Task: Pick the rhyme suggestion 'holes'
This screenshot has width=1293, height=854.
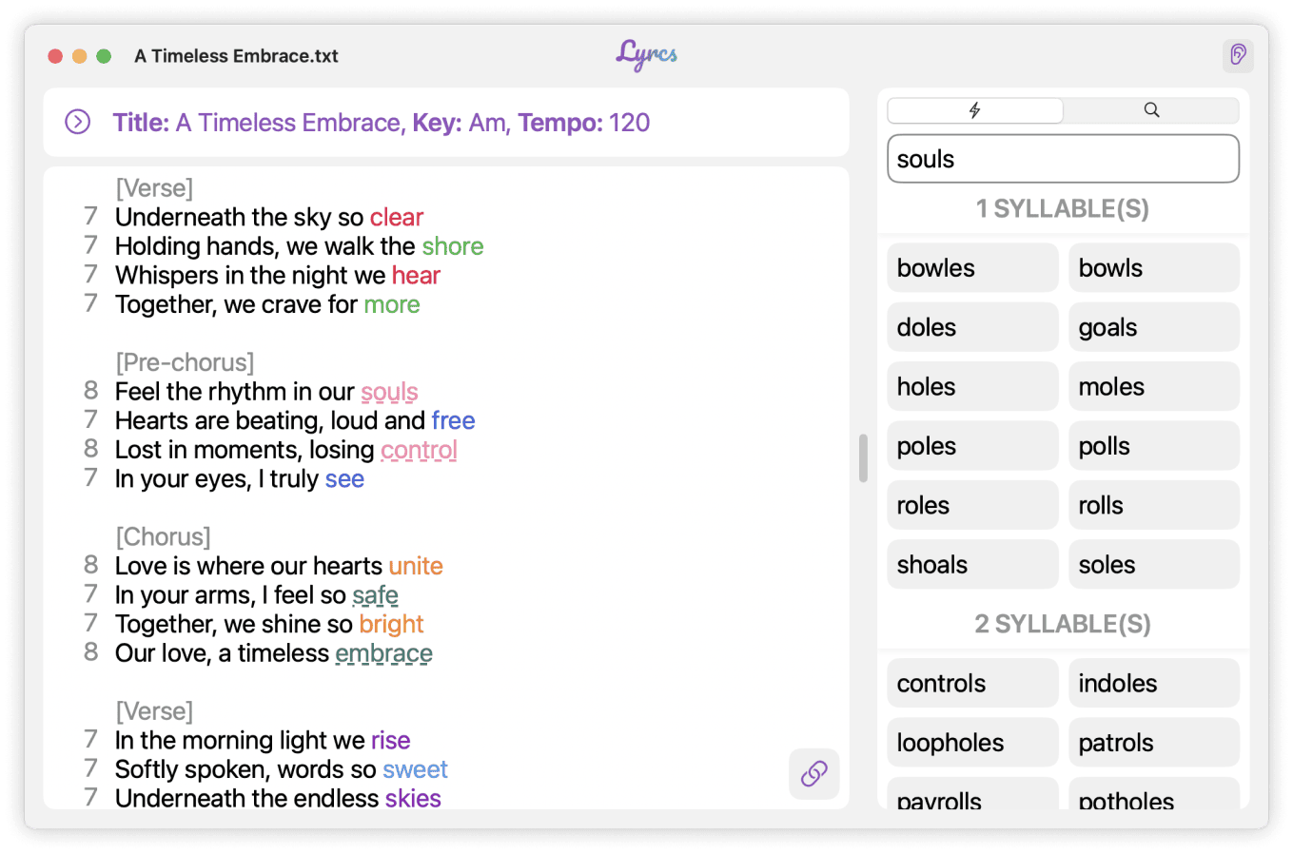Action: (x=971, y=387)
